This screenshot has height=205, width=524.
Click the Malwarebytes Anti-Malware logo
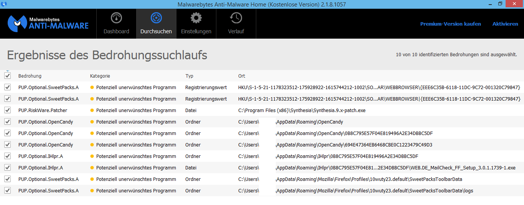tap(48, 23)
